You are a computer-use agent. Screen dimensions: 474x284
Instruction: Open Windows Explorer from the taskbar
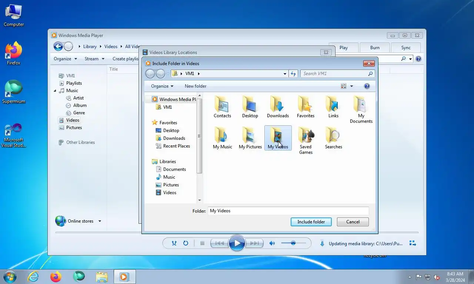(102, 277)
